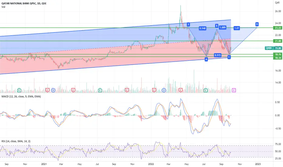
Task: Click the red earnings marker in January 2021
Action: [x=47, y=90]
